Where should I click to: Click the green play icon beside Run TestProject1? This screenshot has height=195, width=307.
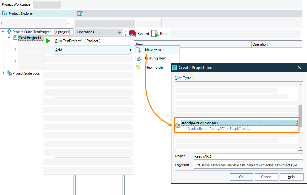point(48,41)
